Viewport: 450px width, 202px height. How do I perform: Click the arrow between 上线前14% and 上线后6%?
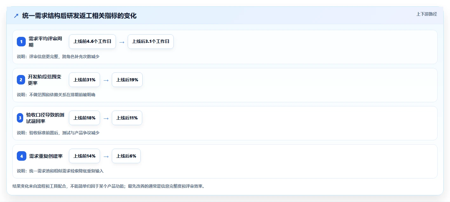(x=106, y=156)
